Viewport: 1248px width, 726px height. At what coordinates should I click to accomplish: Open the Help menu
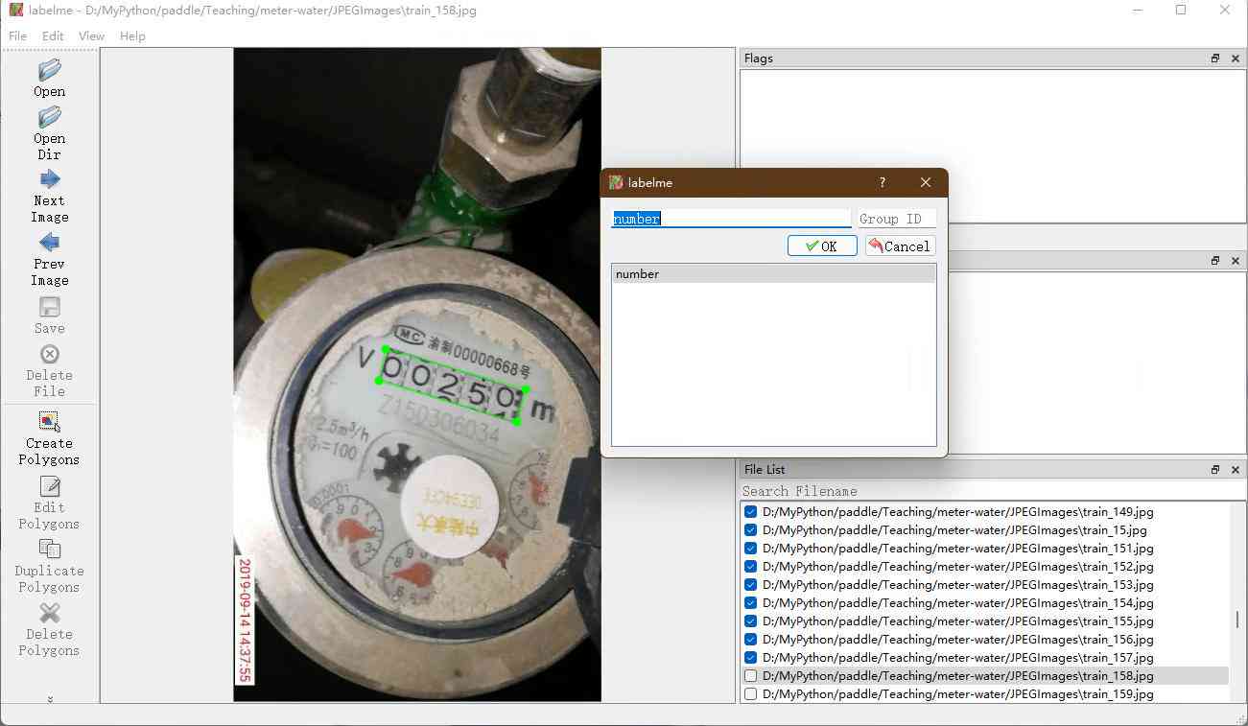132,36
